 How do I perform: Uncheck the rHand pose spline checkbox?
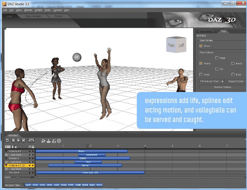coord(201,63)
